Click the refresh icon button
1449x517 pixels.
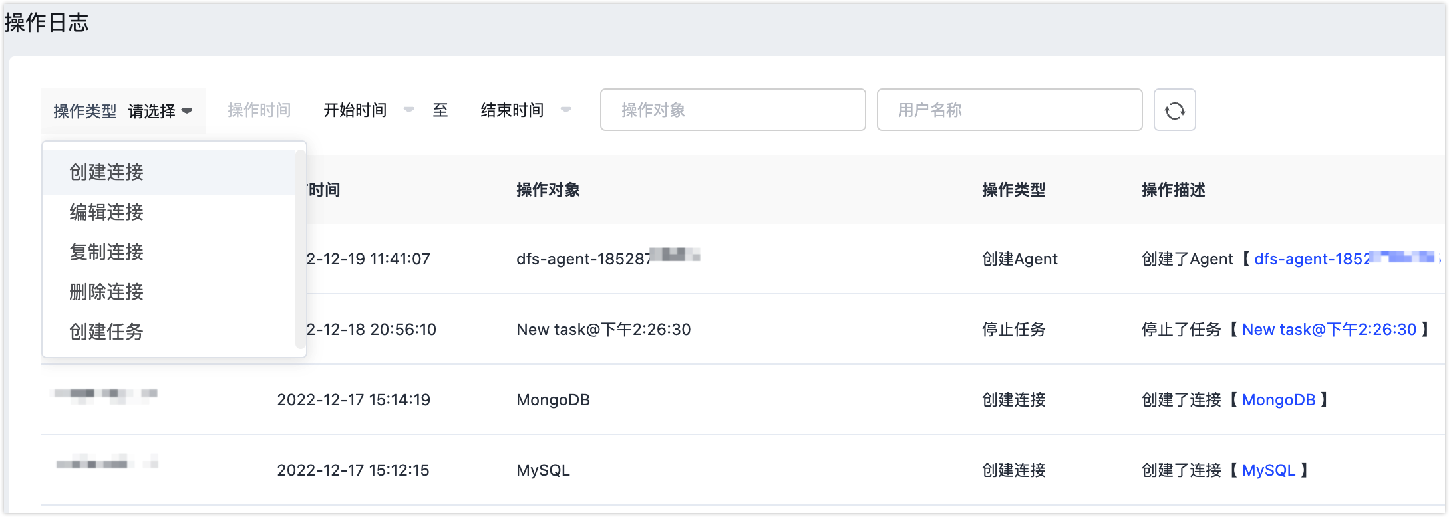pos(1174,110)
